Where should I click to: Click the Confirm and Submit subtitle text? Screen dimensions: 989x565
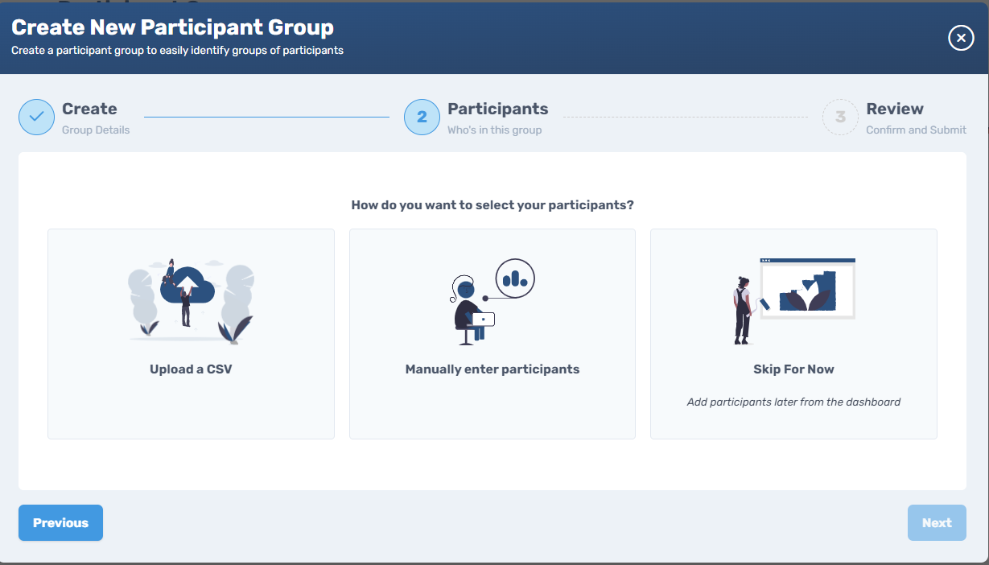point(915,130)
